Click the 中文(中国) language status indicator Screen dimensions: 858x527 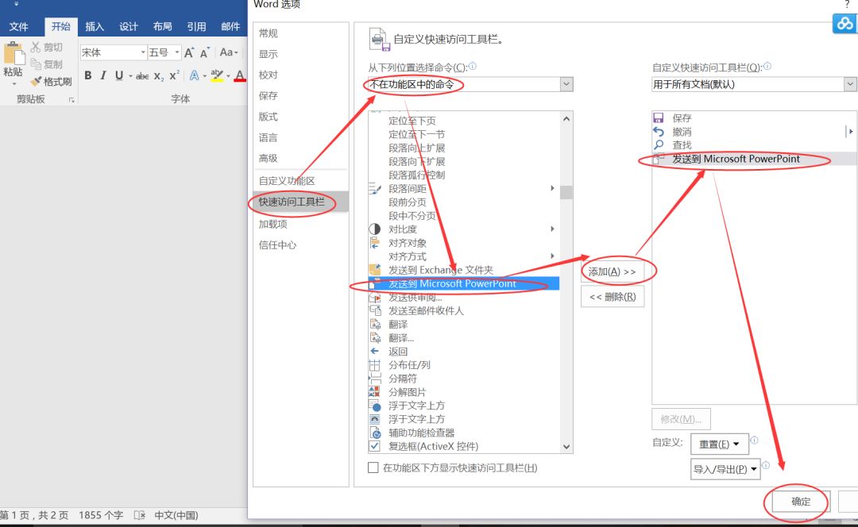point(176,515)
